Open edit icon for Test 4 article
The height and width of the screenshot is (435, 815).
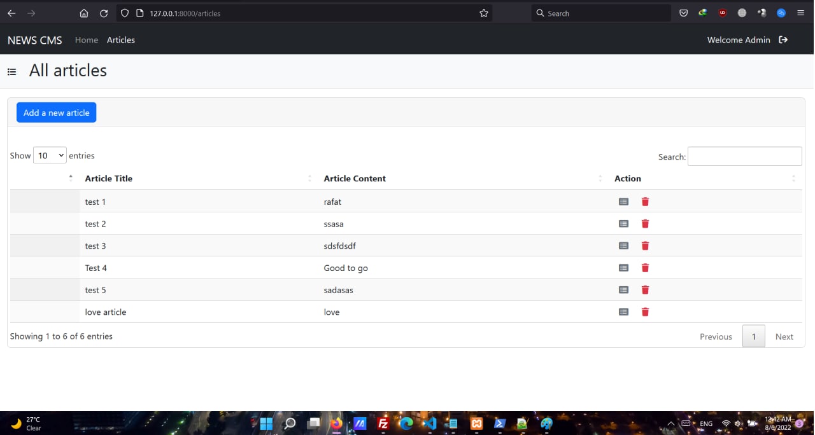623,268
